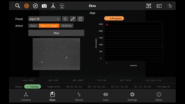Click the Ekos title text
This screenshot has height=104, width=185.
(x=92, y=6)
